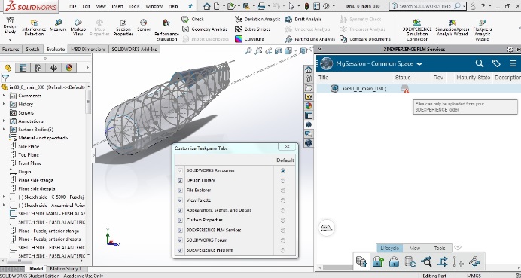The height and width of the screenshot is (278, 521).
Task: Switch to Motion Study 1 tab
Action: pos(66,269)
